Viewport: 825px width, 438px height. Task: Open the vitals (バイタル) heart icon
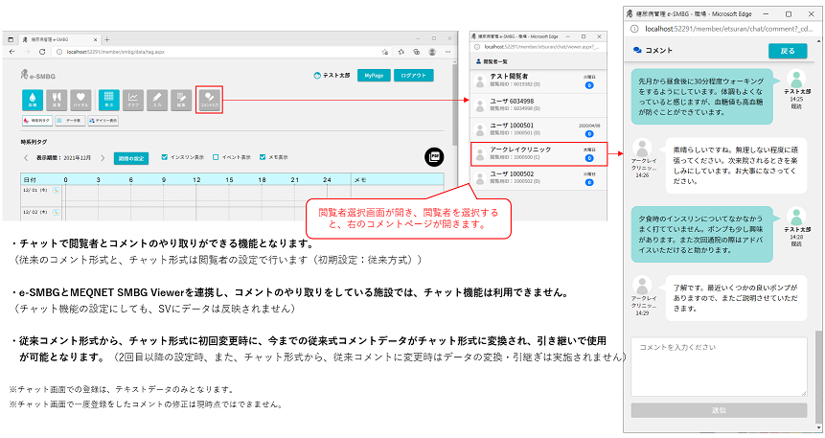(x=80, y=100)
